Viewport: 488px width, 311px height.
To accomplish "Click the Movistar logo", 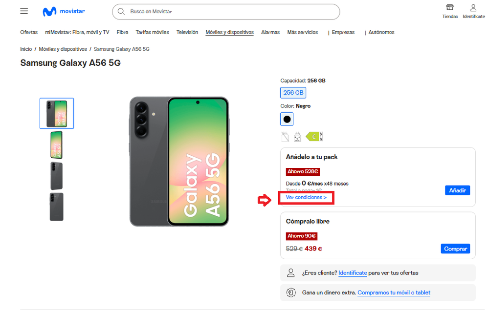I will (64, 12).
